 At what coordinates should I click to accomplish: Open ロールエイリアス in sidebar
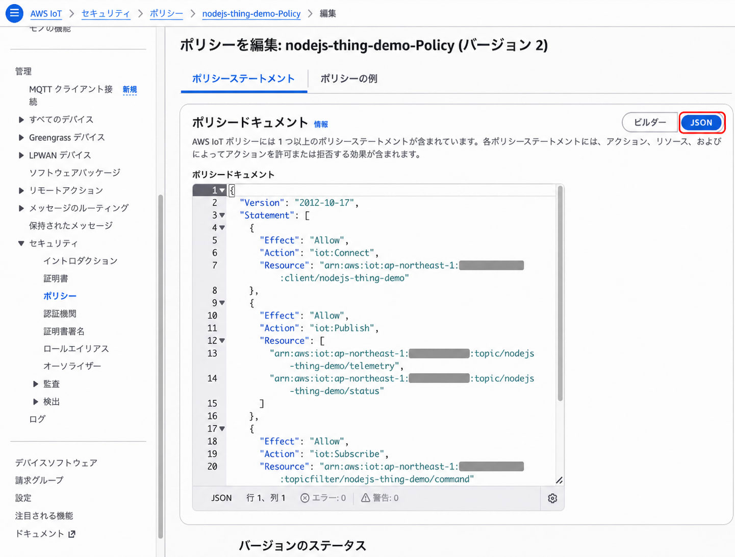tap(76, 349)
